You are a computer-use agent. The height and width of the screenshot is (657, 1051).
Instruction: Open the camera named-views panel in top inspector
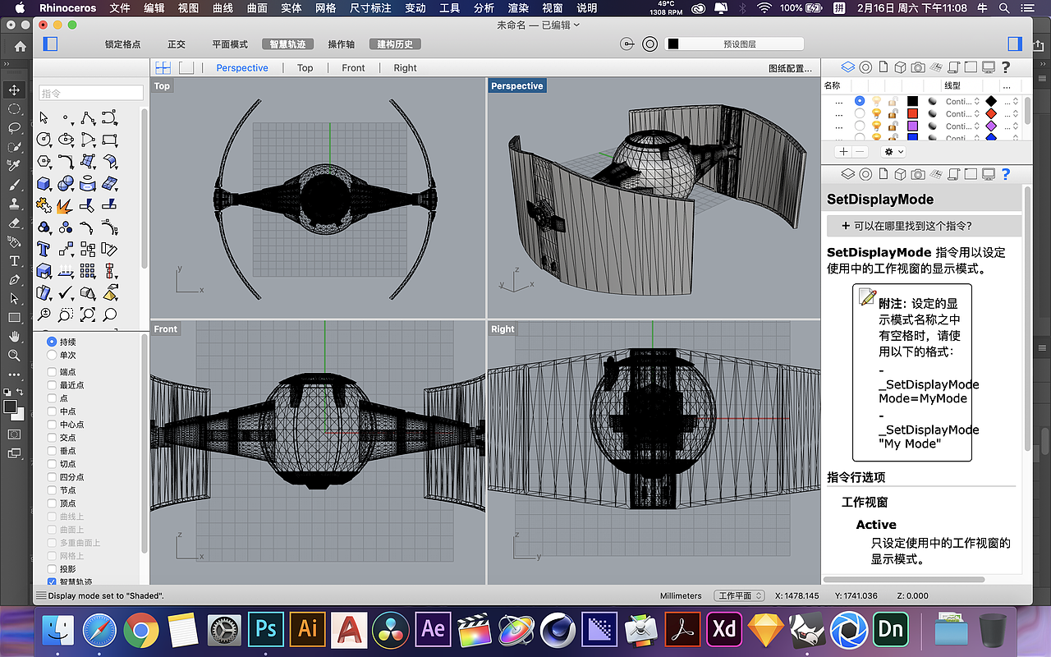[918, 67]
